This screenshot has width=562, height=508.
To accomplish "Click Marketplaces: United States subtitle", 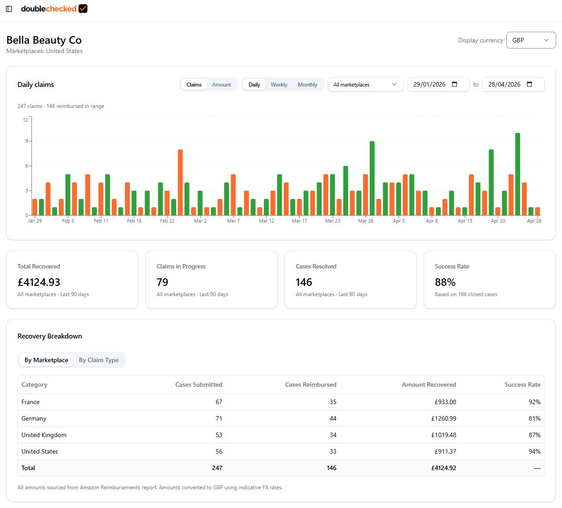I will 44,51.
